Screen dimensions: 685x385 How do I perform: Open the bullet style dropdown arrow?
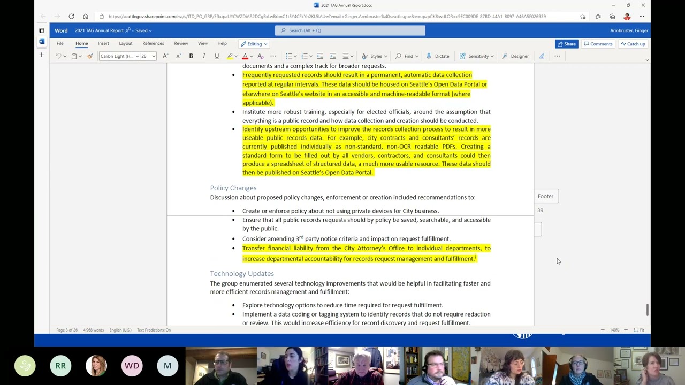point(295,56)
